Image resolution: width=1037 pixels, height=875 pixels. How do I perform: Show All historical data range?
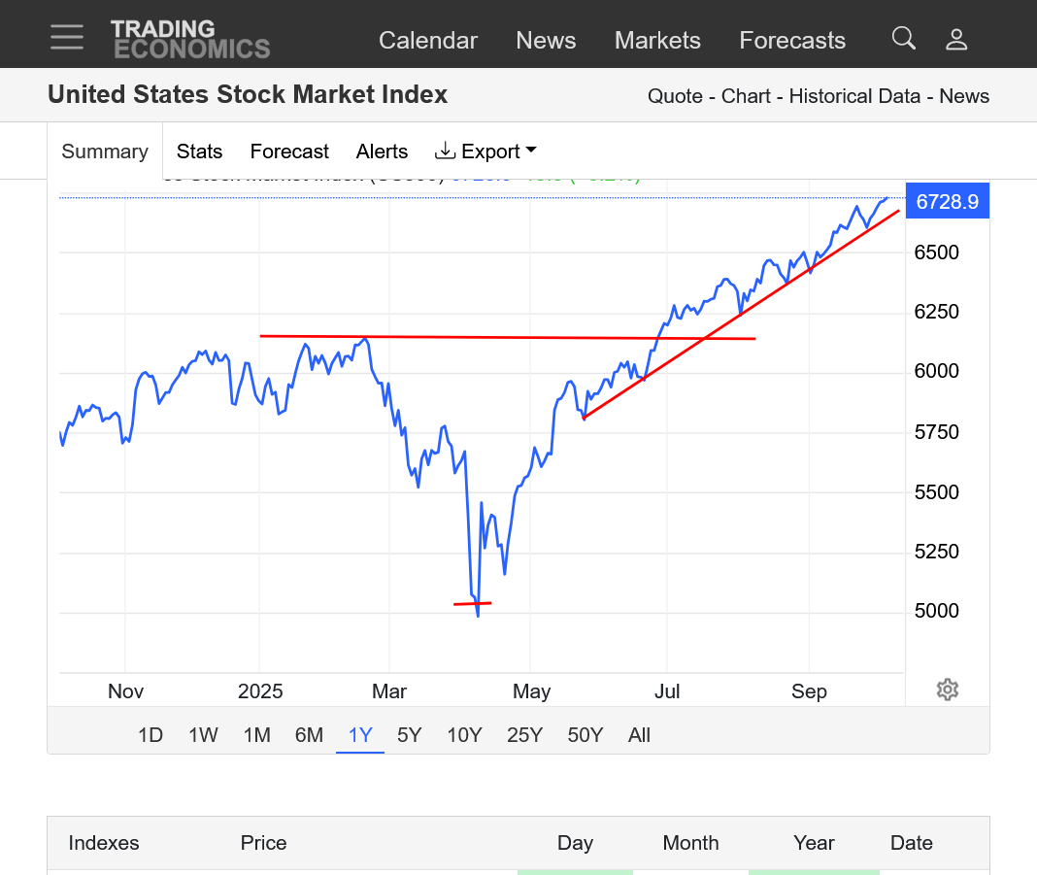[x=639, y=735]
